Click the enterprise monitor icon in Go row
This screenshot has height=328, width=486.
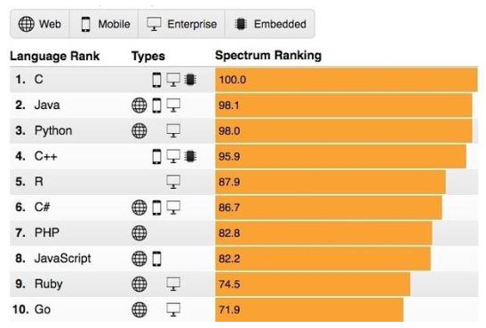pyautogui.click(x=173, y=309)
